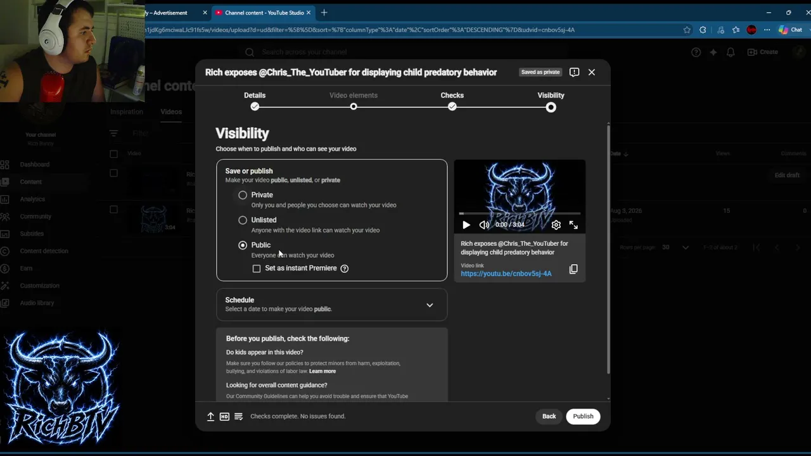Click the upload status arrow icon
Viewport: 811px width, 456px height.
[x=210, y=416]
